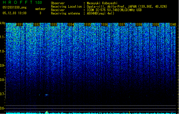Click the 0.7 kHz axis label
Screen dimensions: 179x114
pyautogui.click(x=2, y=94)
